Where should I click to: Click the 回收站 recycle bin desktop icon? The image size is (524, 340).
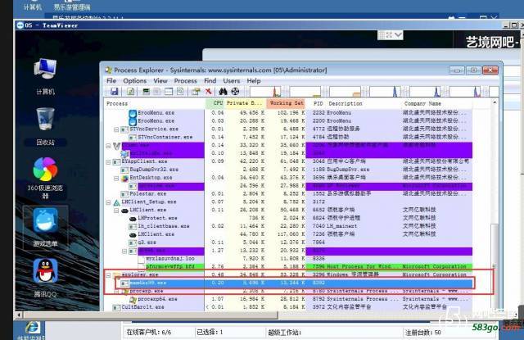(x=46, y=127)
